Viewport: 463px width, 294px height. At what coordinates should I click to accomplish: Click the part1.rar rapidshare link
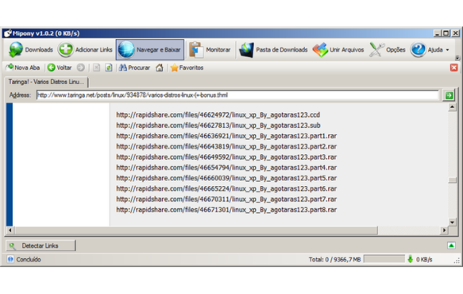[226, 136]
